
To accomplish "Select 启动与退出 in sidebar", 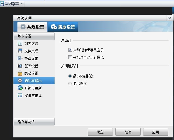I will coord(34,80).
